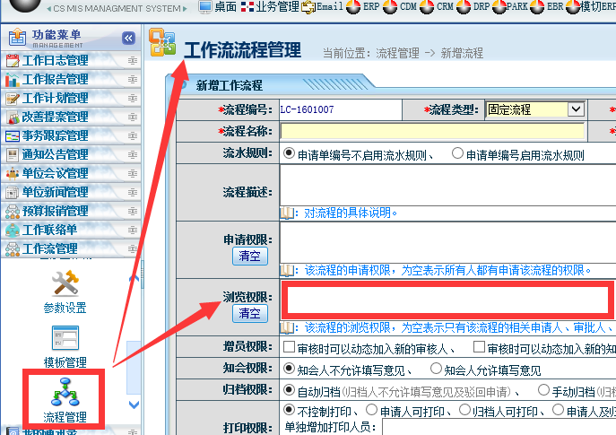Collapse the 功能菜单 sidebar with the double-arrow icon
The width and height of the screenshot is (616, 435).
click(x=128, y=38)
